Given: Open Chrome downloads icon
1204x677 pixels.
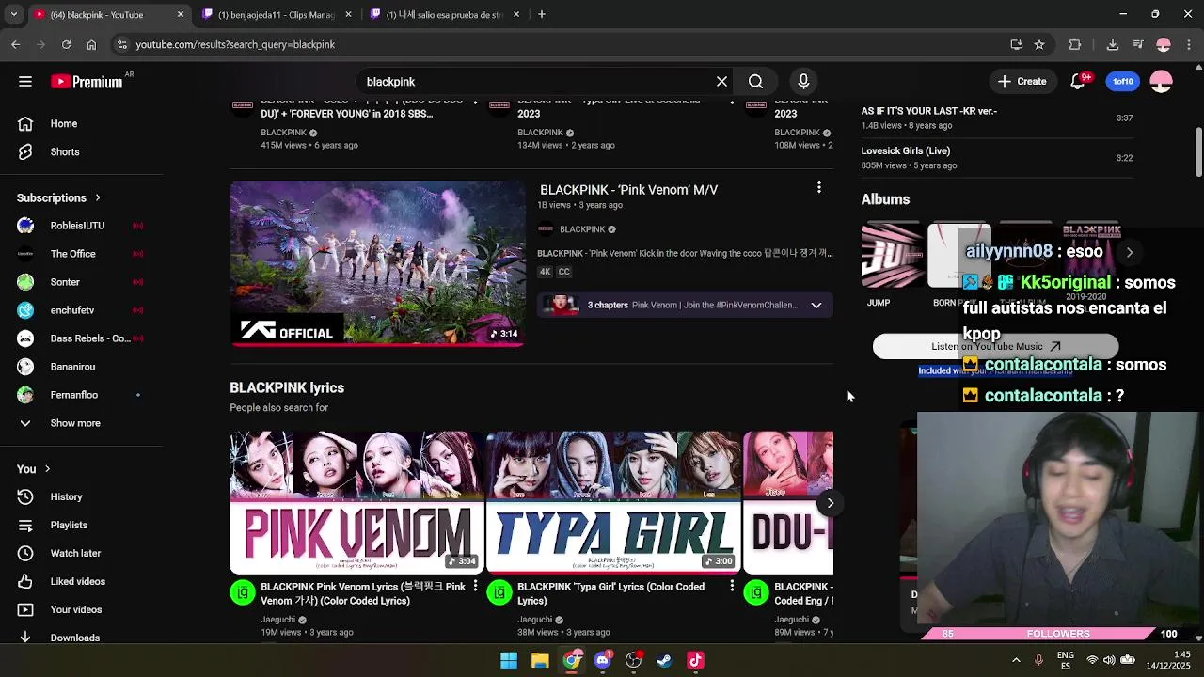Looking at the screenshot, I should pos(1112,44).
